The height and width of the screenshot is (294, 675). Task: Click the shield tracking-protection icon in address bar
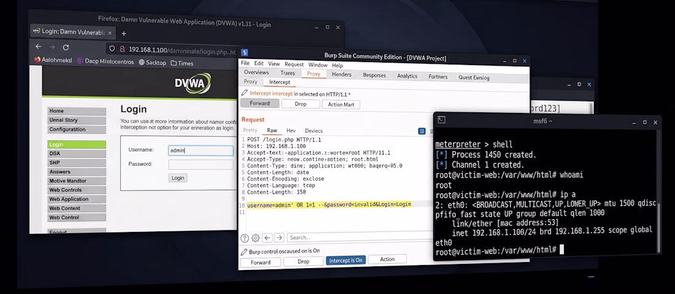click(x=112, y=49)
